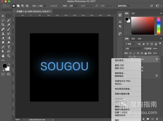Select the Magic Wand tool
163x121 pixels.
click(x=9, y=20)
